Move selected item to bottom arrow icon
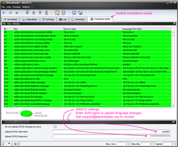The width and height of the screenshot is (178, 147). tap(46, 13)
